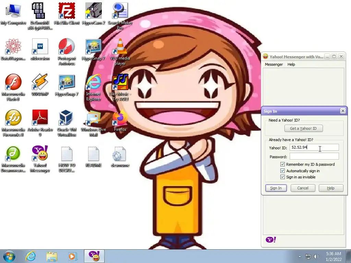Select the DataWagon desktop icon
351x263 pixels.
pyautogui.click(x=13, y=50)
